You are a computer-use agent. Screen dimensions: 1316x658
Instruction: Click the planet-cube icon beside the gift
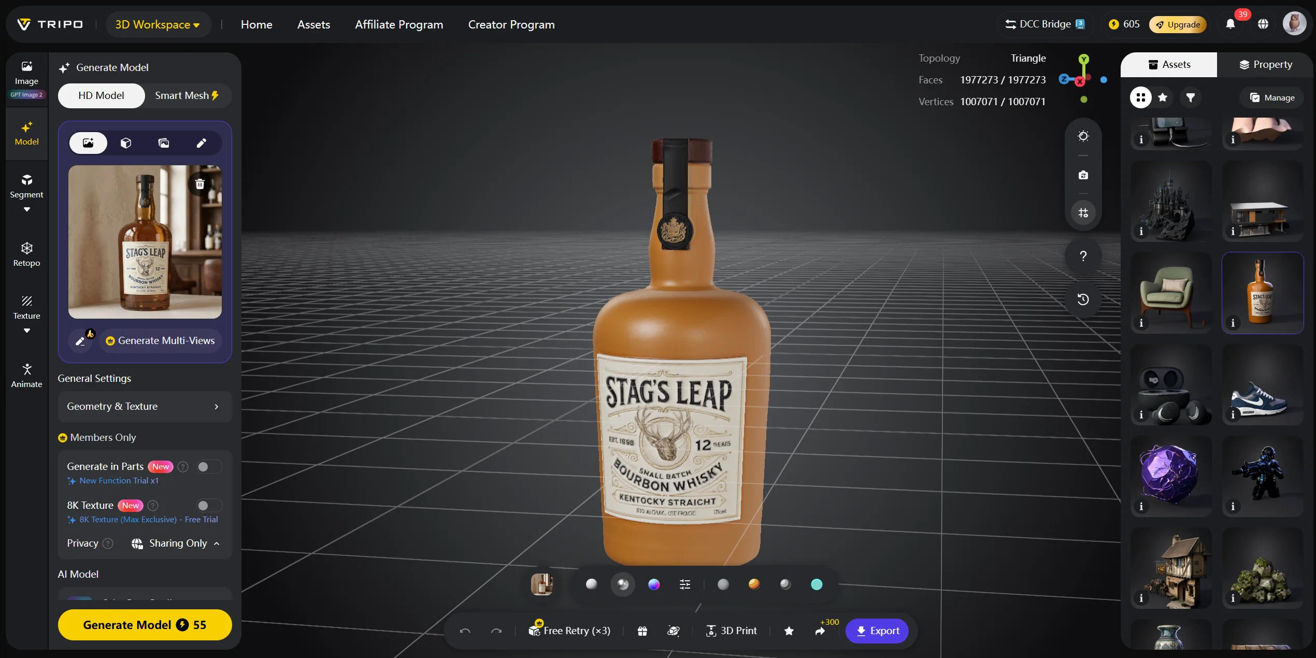[674, 631]
